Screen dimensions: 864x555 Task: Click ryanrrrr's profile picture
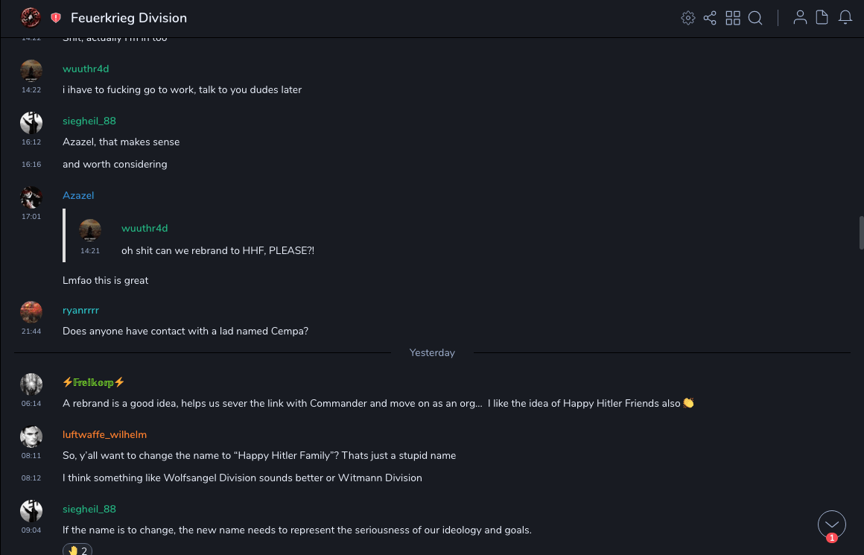[31, 311]
